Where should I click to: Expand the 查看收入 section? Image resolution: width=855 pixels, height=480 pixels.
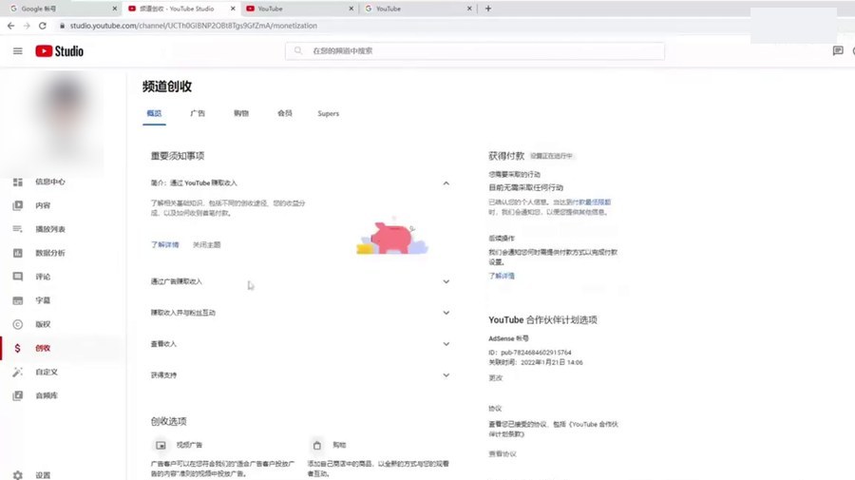[x=446, y=344]
